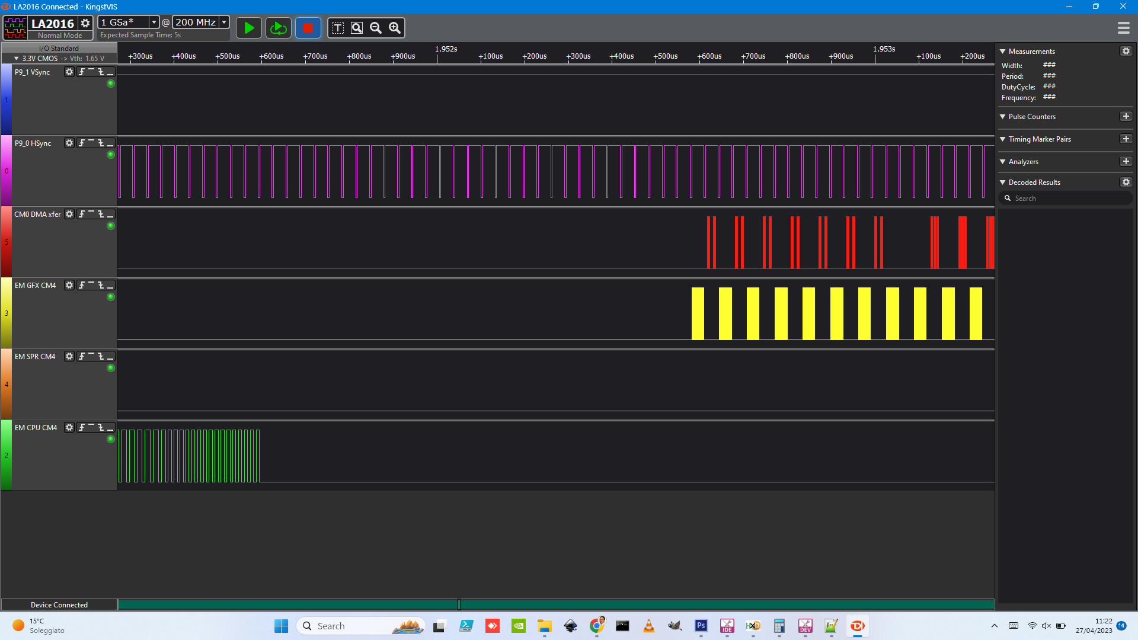Add a new Analyzer

pos(1126,161)
